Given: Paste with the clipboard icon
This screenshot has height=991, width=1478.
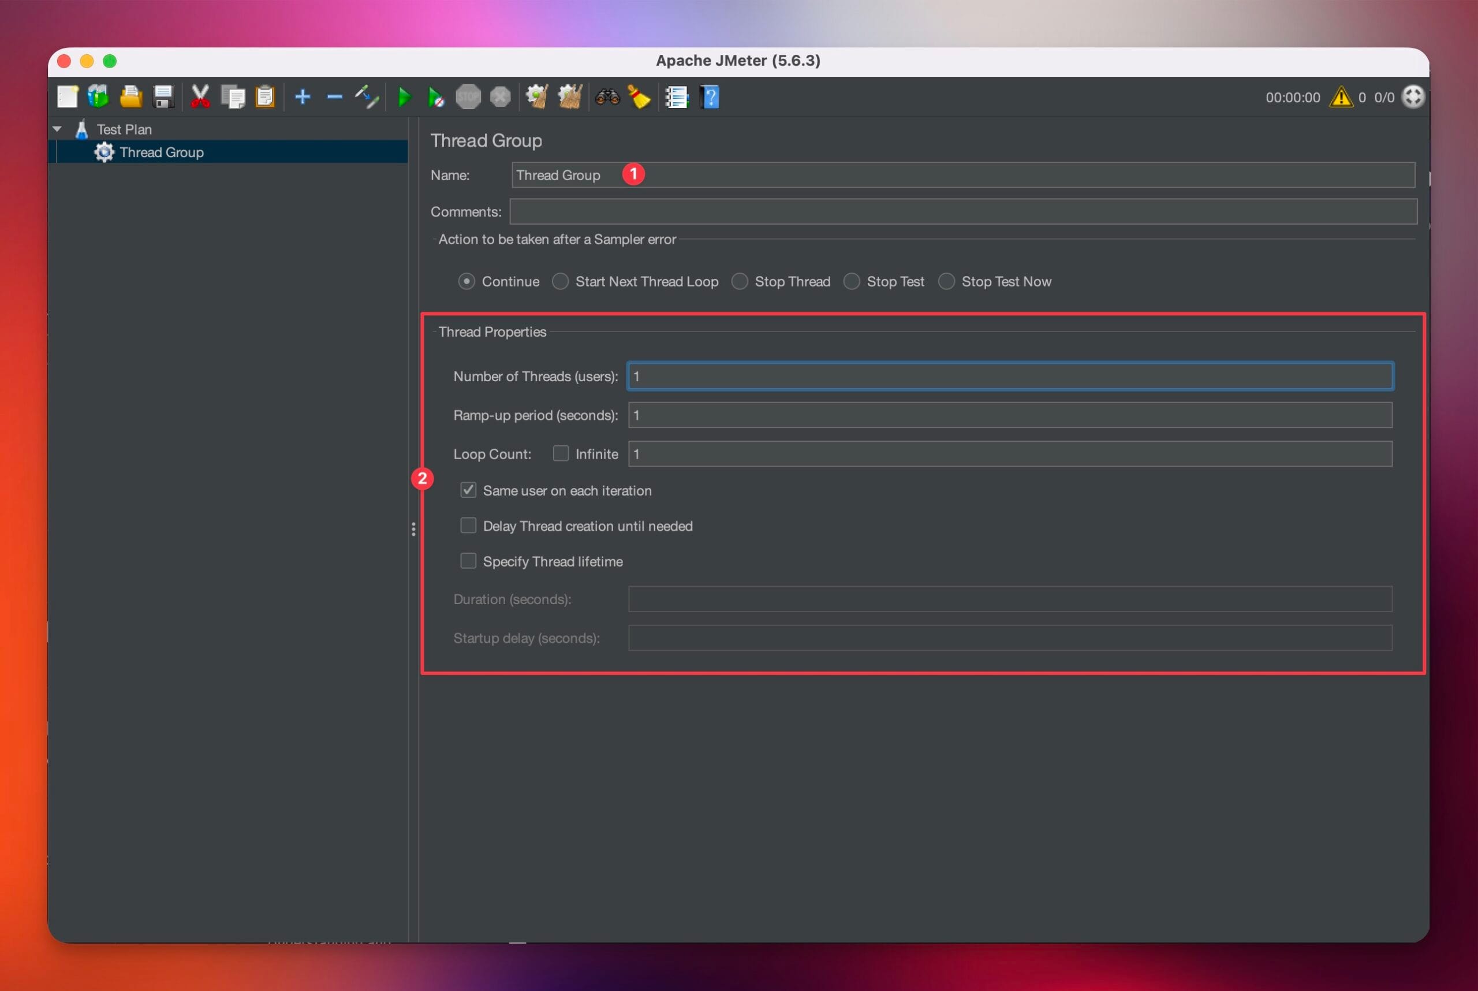Looking at the screenshot, I should pos(265,96).
